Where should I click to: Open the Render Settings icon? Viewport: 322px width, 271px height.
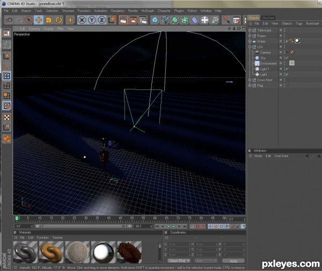[143, 20]
